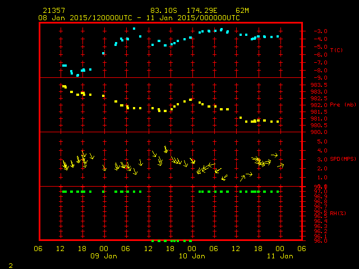Click the SPD(MPS) wind speed axis title
Image resolution: width=359 pixels, height=269 pixels.
point(343,159)
